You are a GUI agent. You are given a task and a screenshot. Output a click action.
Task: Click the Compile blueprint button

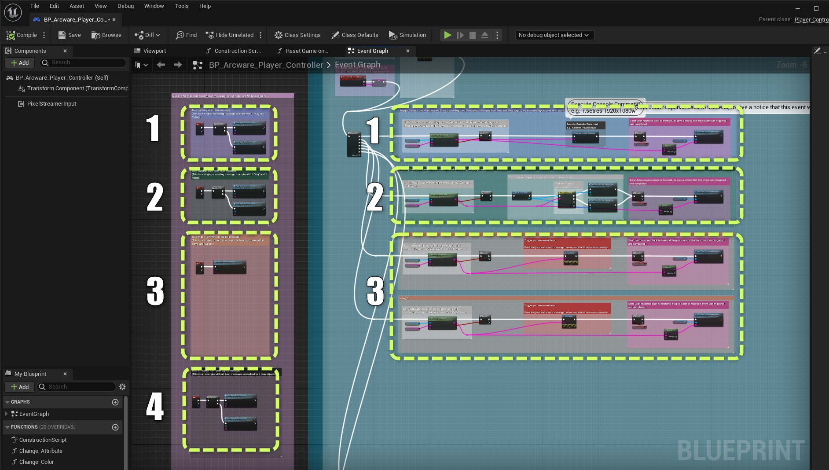point(22,35)
